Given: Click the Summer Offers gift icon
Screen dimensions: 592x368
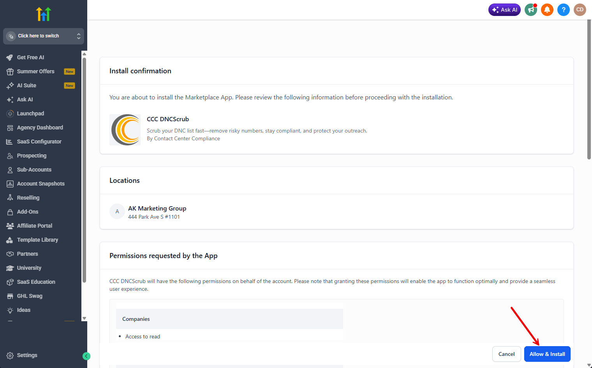Looking at the screenshot, I should point(10,71).
